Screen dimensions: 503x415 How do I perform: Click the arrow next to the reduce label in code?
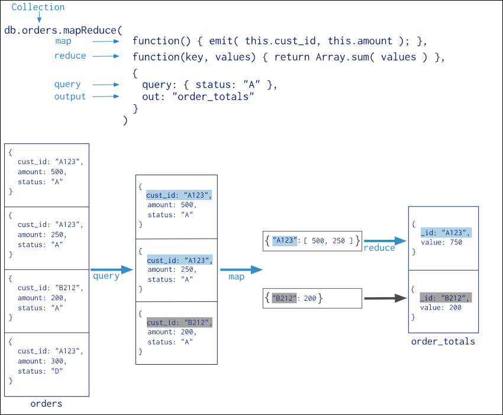click(x=106, y=56)
